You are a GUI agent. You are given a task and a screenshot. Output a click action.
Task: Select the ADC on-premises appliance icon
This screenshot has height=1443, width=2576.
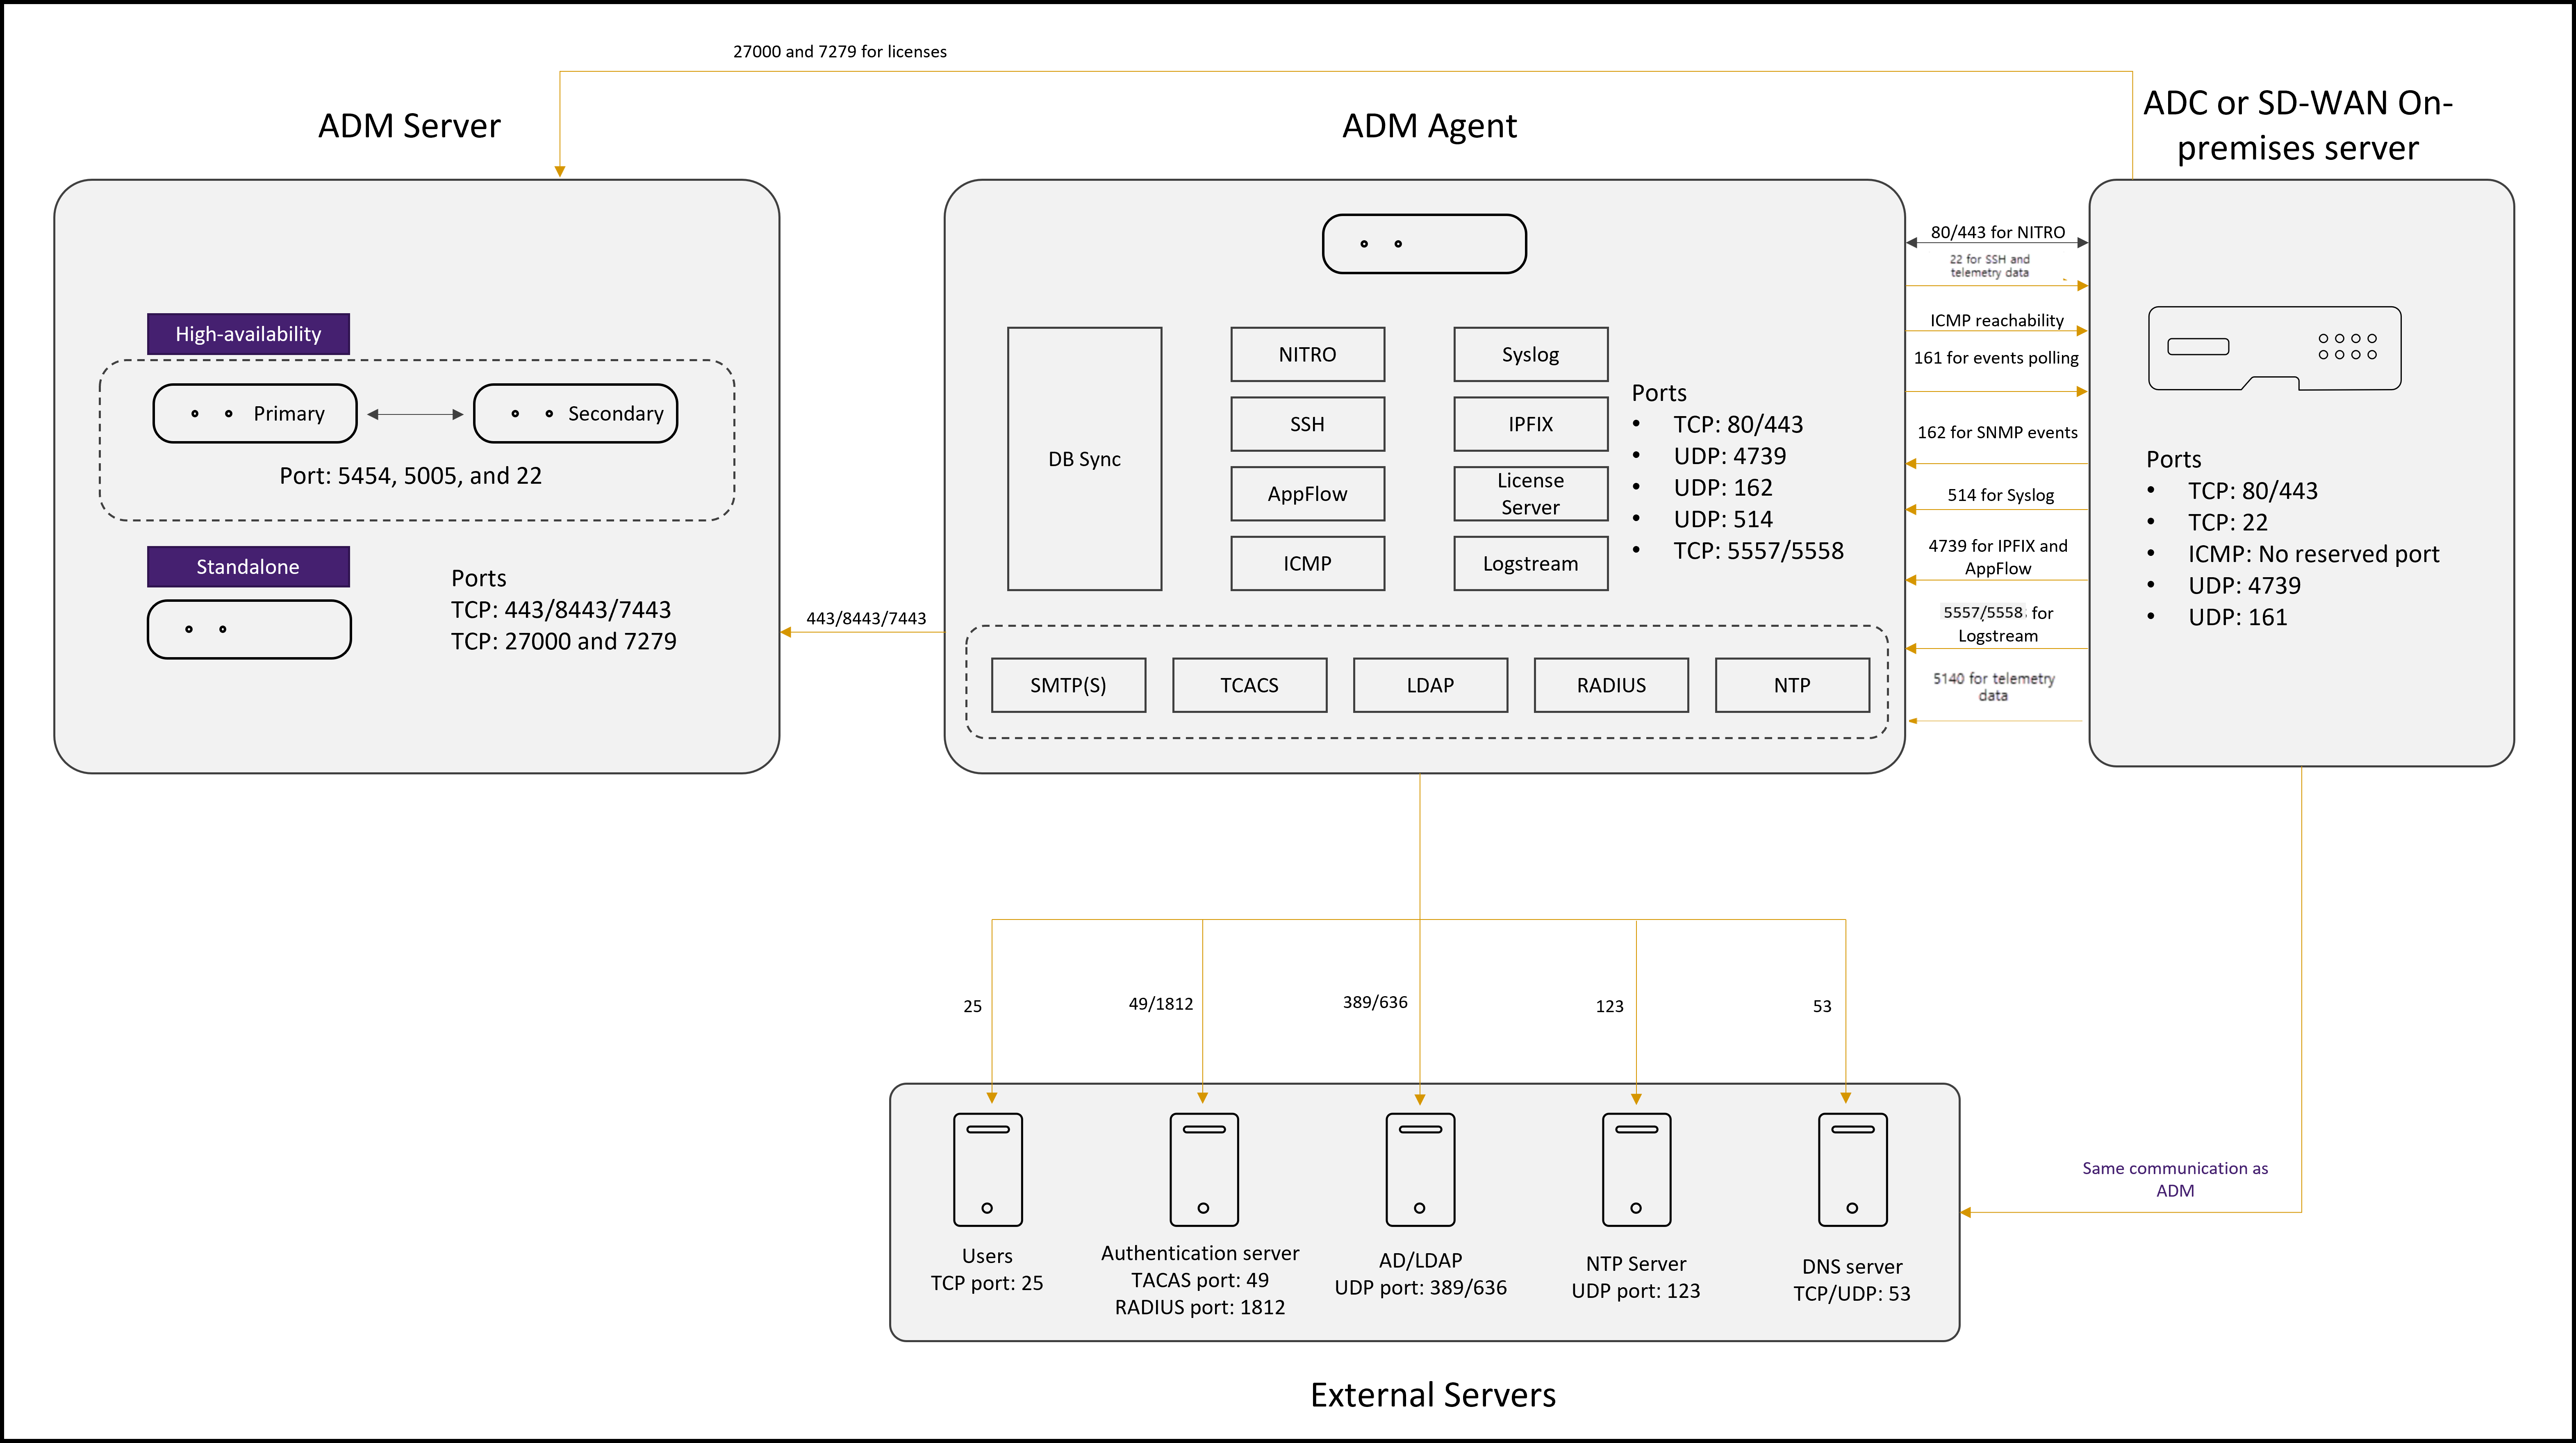(2274, 348)
